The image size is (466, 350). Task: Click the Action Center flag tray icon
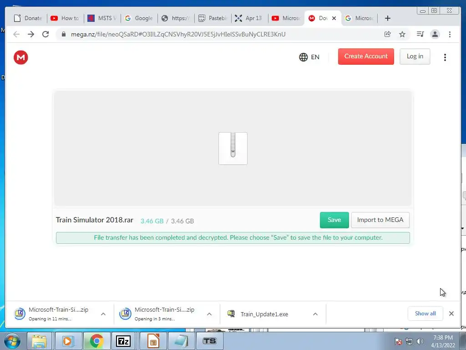(398, 341)
